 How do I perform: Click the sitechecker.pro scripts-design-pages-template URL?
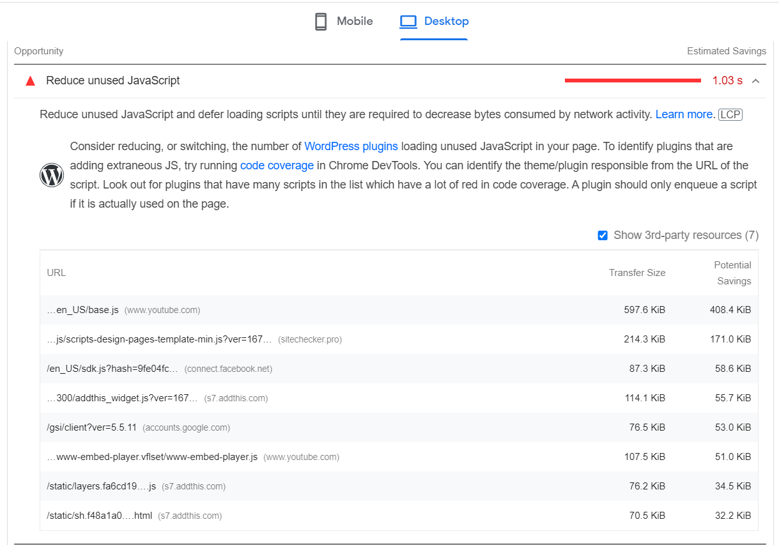coord(159,339)
